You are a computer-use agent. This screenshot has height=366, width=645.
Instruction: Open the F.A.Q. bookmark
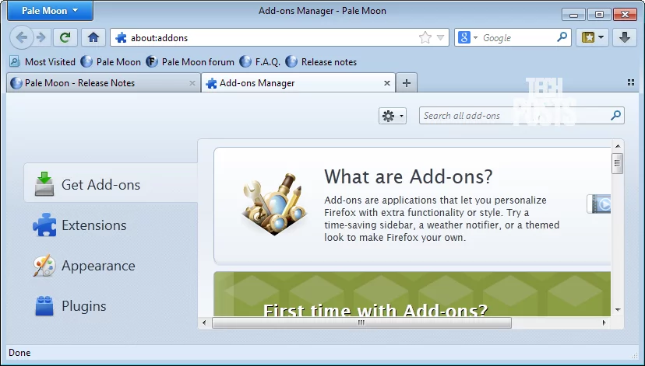260,62
